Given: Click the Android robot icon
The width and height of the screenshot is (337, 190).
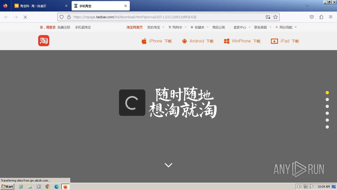Looking at the screenshot, I should coord(185,41).
